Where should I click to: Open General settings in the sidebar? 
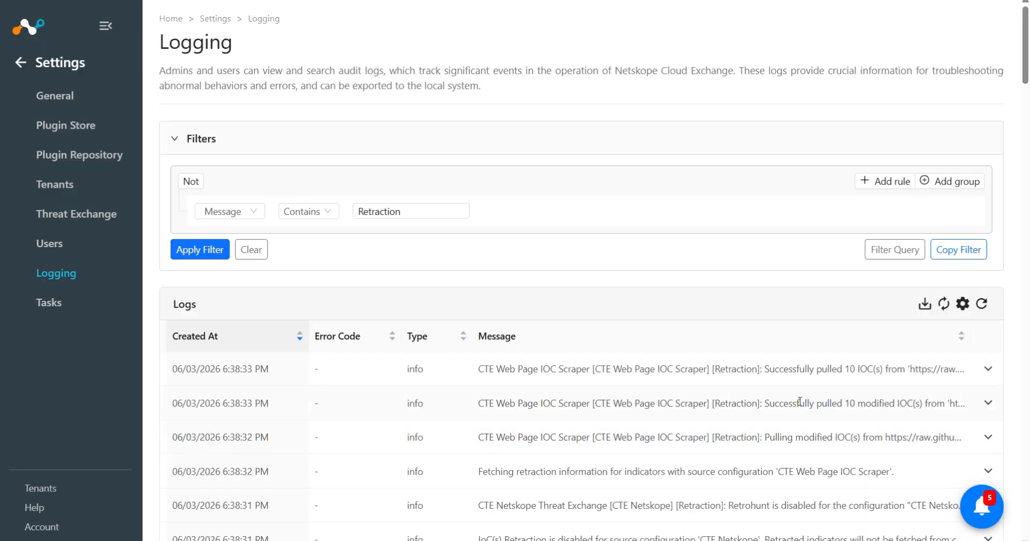pyautogui.click(x=55, y=95)
